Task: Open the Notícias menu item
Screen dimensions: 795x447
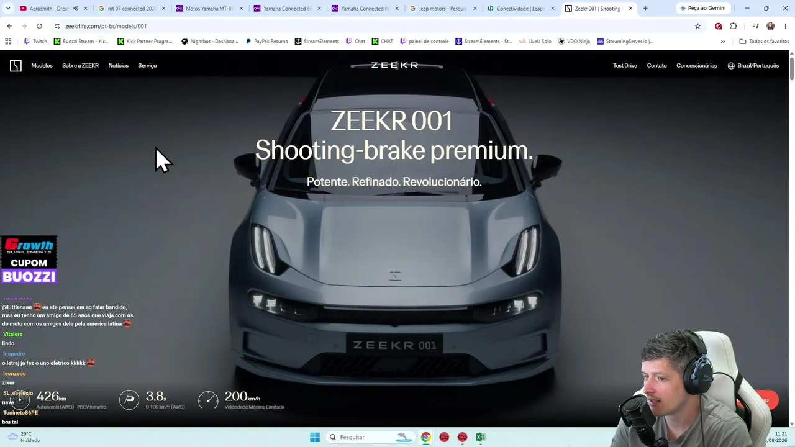Action: pyautogui.click(x=118, y=66)
